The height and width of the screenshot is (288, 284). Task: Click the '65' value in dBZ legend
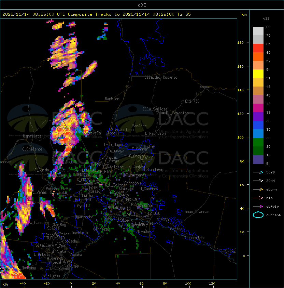point(268,44)
